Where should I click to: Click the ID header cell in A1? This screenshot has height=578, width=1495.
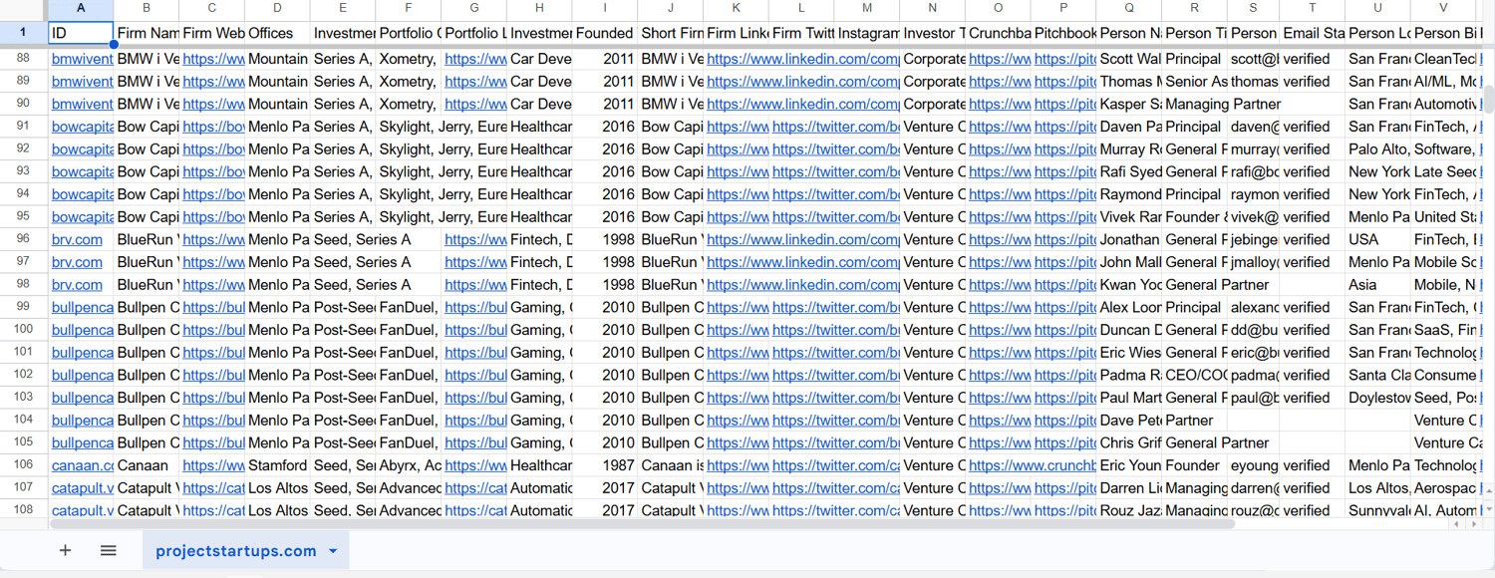tap(81, 33)
